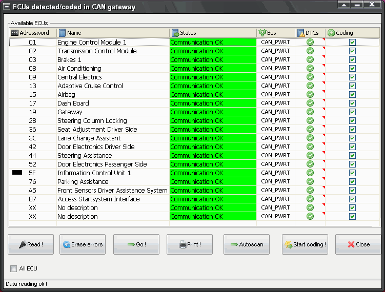Uncheck coding for Transmission Control Module
Screen dimensions: 385x292
[352, 51]
